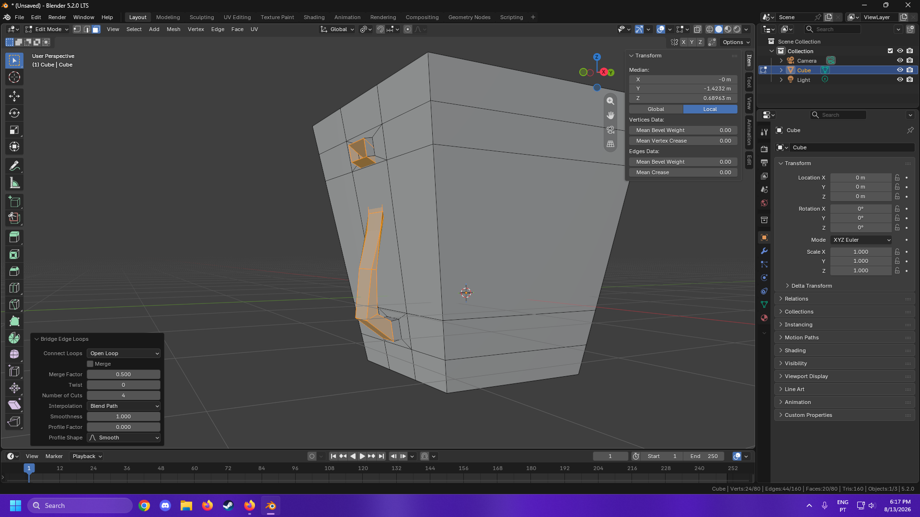Adjust the Merge Factor slider
The image size is (920, 517).
[124, 374]
